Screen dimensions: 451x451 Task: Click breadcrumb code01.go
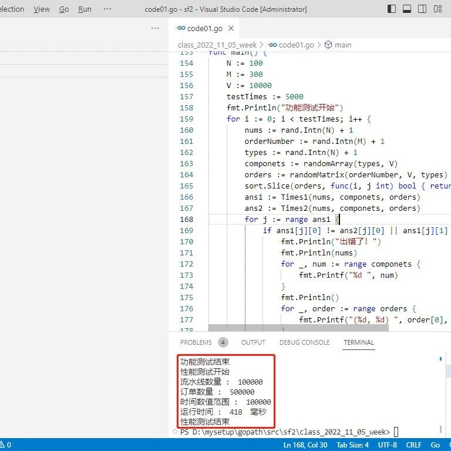(x=296, y=45)
